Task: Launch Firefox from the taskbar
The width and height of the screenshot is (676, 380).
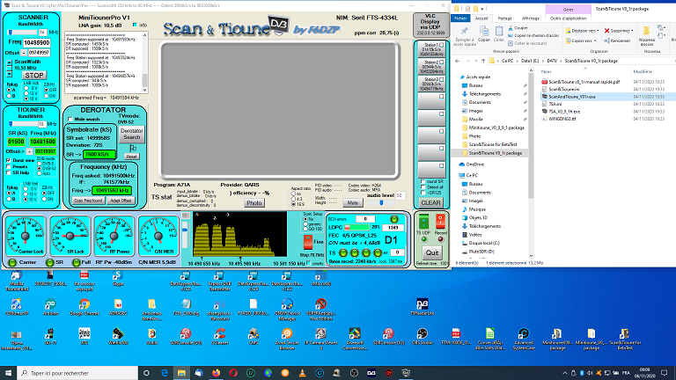Action: tap(216, 373)
